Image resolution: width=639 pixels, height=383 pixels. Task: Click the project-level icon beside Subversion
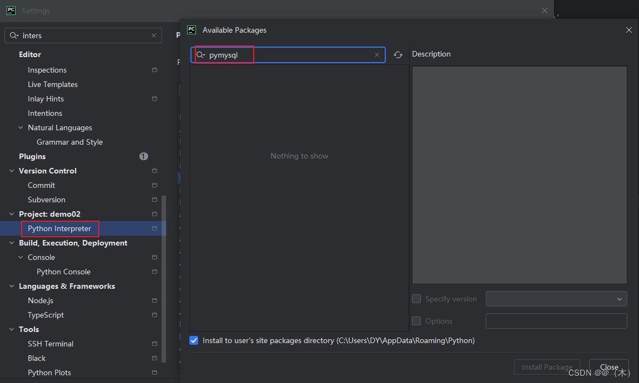[154, 200]
